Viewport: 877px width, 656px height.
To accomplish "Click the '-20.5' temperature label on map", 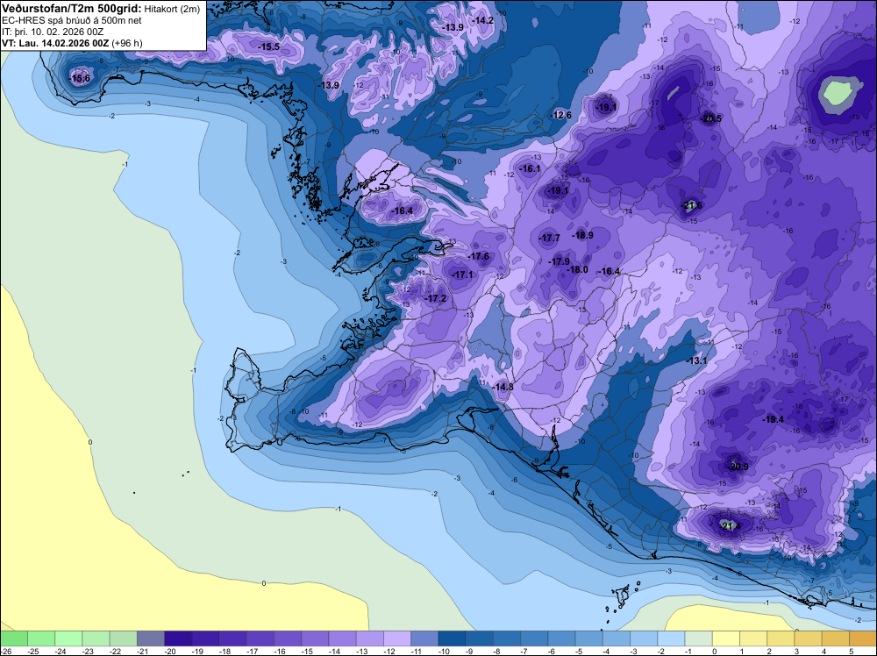I will click(711, 118).
